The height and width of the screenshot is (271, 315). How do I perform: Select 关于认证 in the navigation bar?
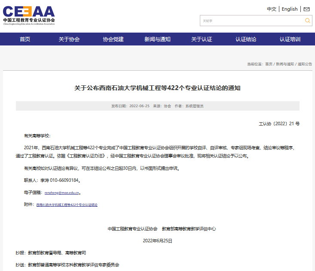tap(202, 39)
